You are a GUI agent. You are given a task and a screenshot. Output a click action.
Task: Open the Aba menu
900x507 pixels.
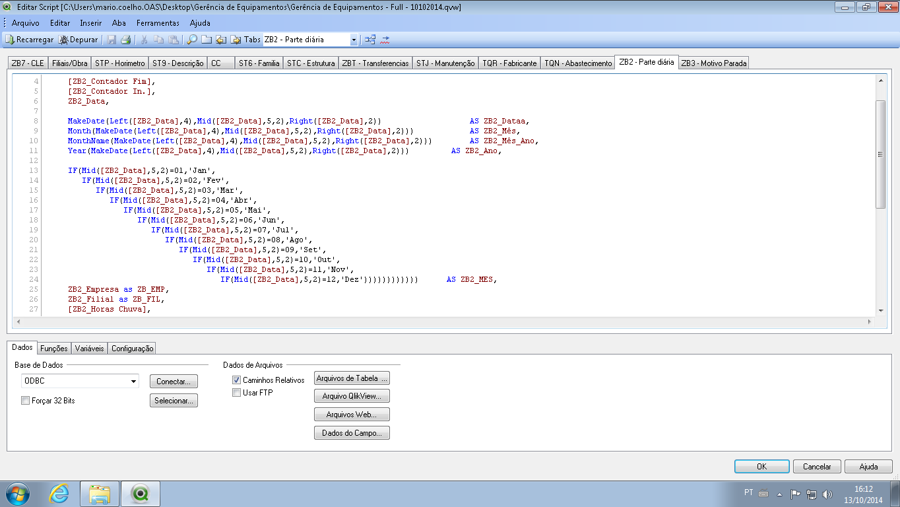(119, 23)
